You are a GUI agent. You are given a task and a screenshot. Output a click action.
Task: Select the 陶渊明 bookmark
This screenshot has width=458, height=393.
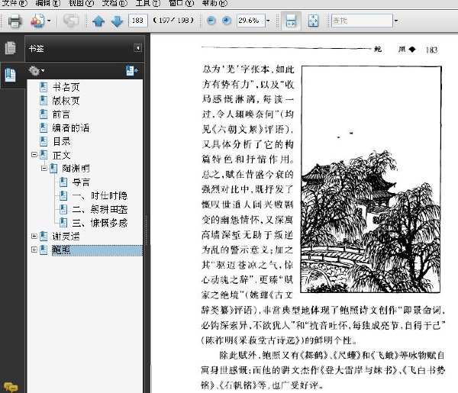76,169
